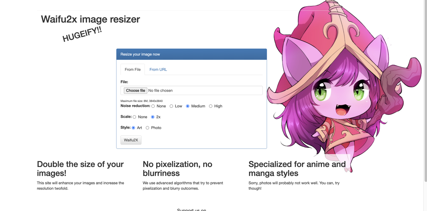Click No pixelization, no blurriness heading
Screen dimensions: 427x211
pyautogui.click(x=177, y=169)
